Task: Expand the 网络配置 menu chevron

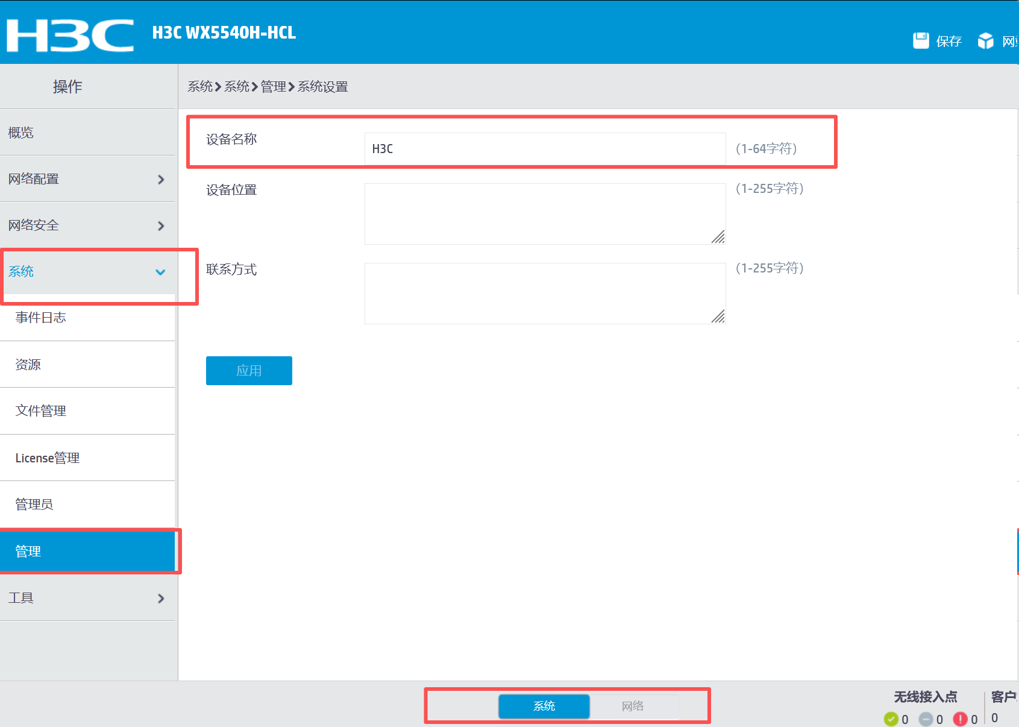Action: click(161, 179)
